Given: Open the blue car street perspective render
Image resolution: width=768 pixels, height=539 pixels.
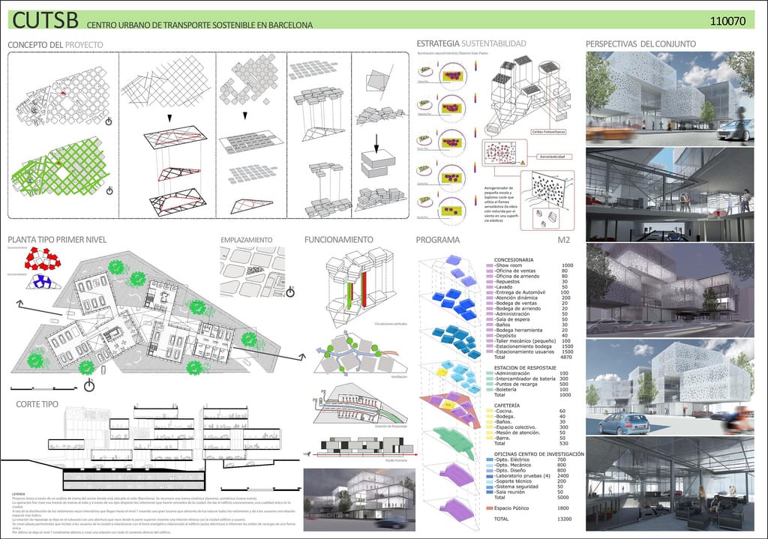Looking at the screenshot, I should pos(670,387).
